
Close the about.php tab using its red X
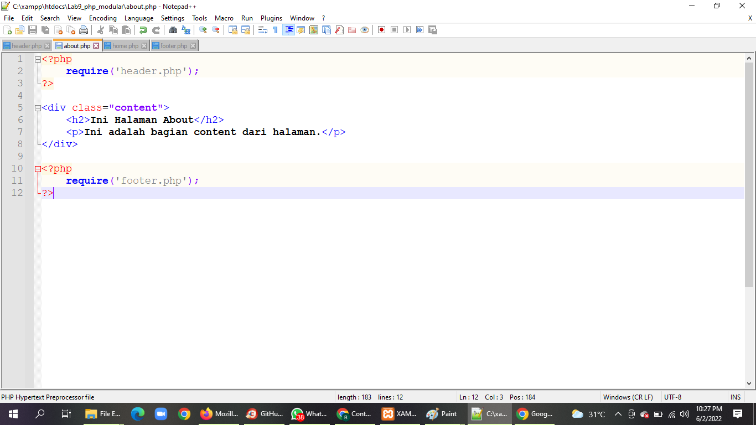(96, 46)
